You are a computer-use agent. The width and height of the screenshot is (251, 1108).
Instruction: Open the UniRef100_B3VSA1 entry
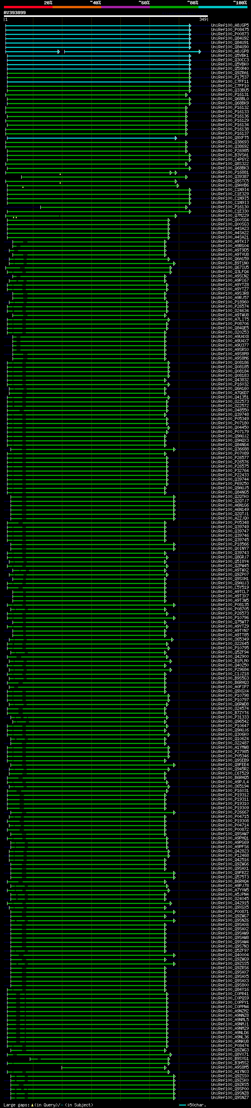229,155
